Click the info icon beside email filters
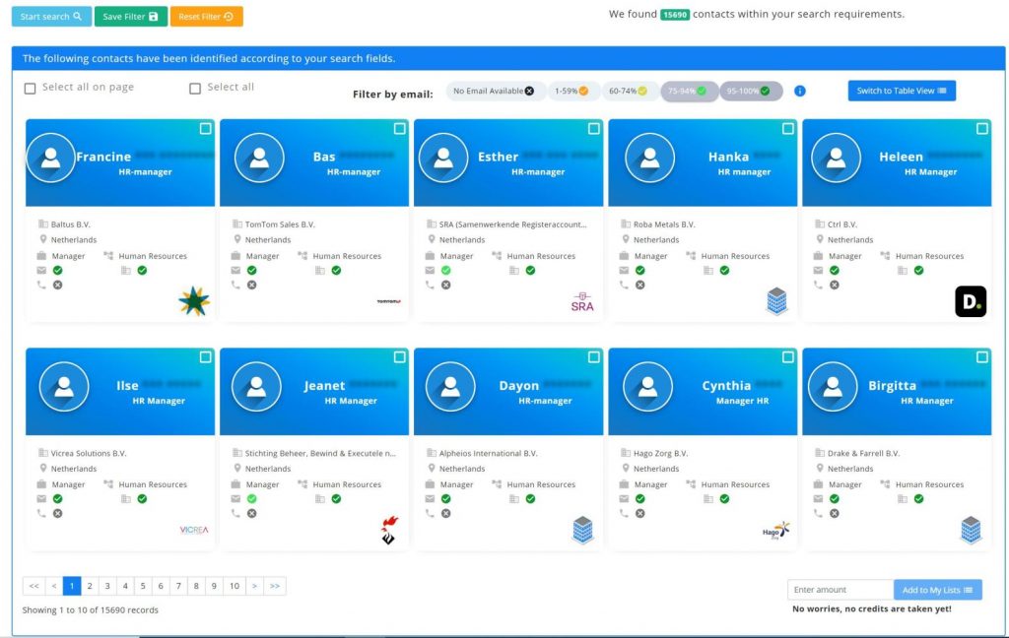This screenshot has width=1009, height=638. pyautogui.click(x=800, y=91)
